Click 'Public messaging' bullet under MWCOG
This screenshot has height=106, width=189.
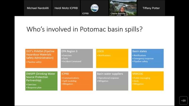point(142,78)
